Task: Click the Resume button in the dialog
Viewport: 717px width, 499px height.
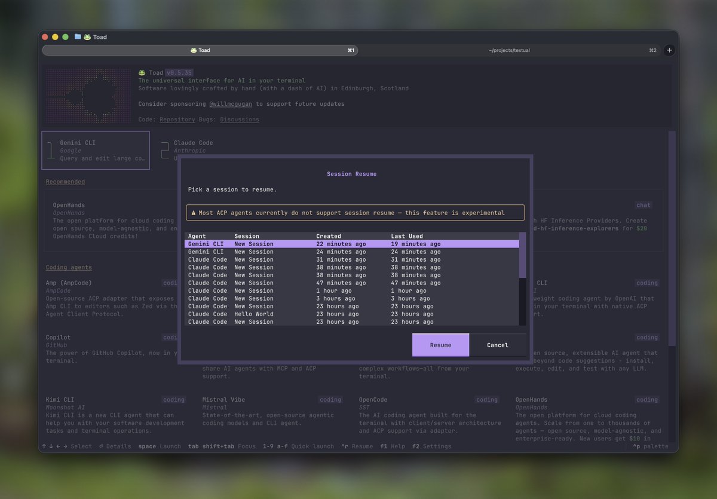Action: tap(440, 345)
